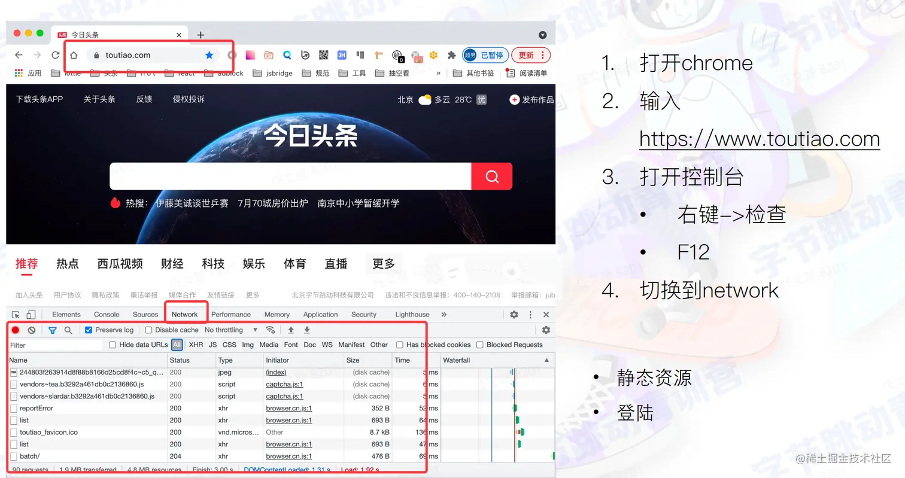The image size is (905, 478).
Task: Toggle the device toolbar icon in DevTools
Action: point(31,314)
